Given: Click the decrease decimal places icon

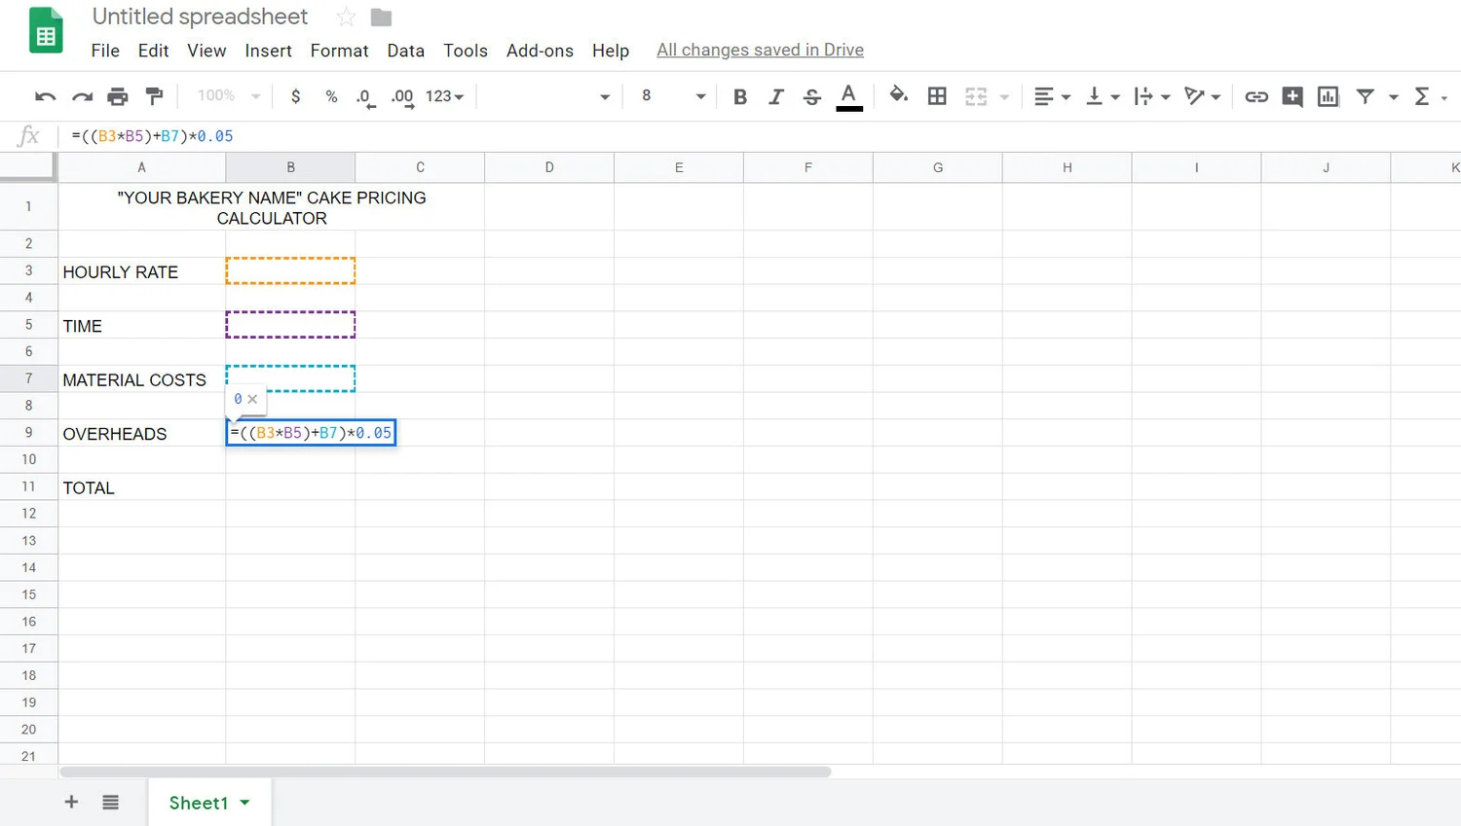Looking at the screenshot, I should pyautogui.click(x=364, y=96).
